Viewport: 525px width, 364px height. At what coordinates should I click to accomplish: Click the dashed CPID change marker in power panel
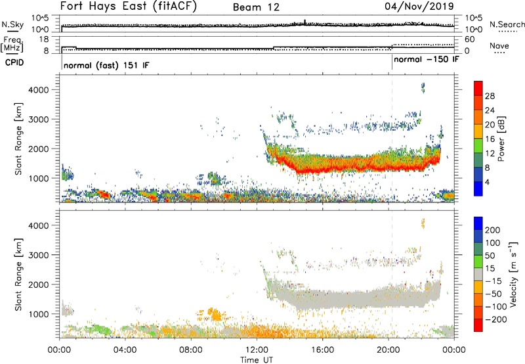tap(392, 139)
